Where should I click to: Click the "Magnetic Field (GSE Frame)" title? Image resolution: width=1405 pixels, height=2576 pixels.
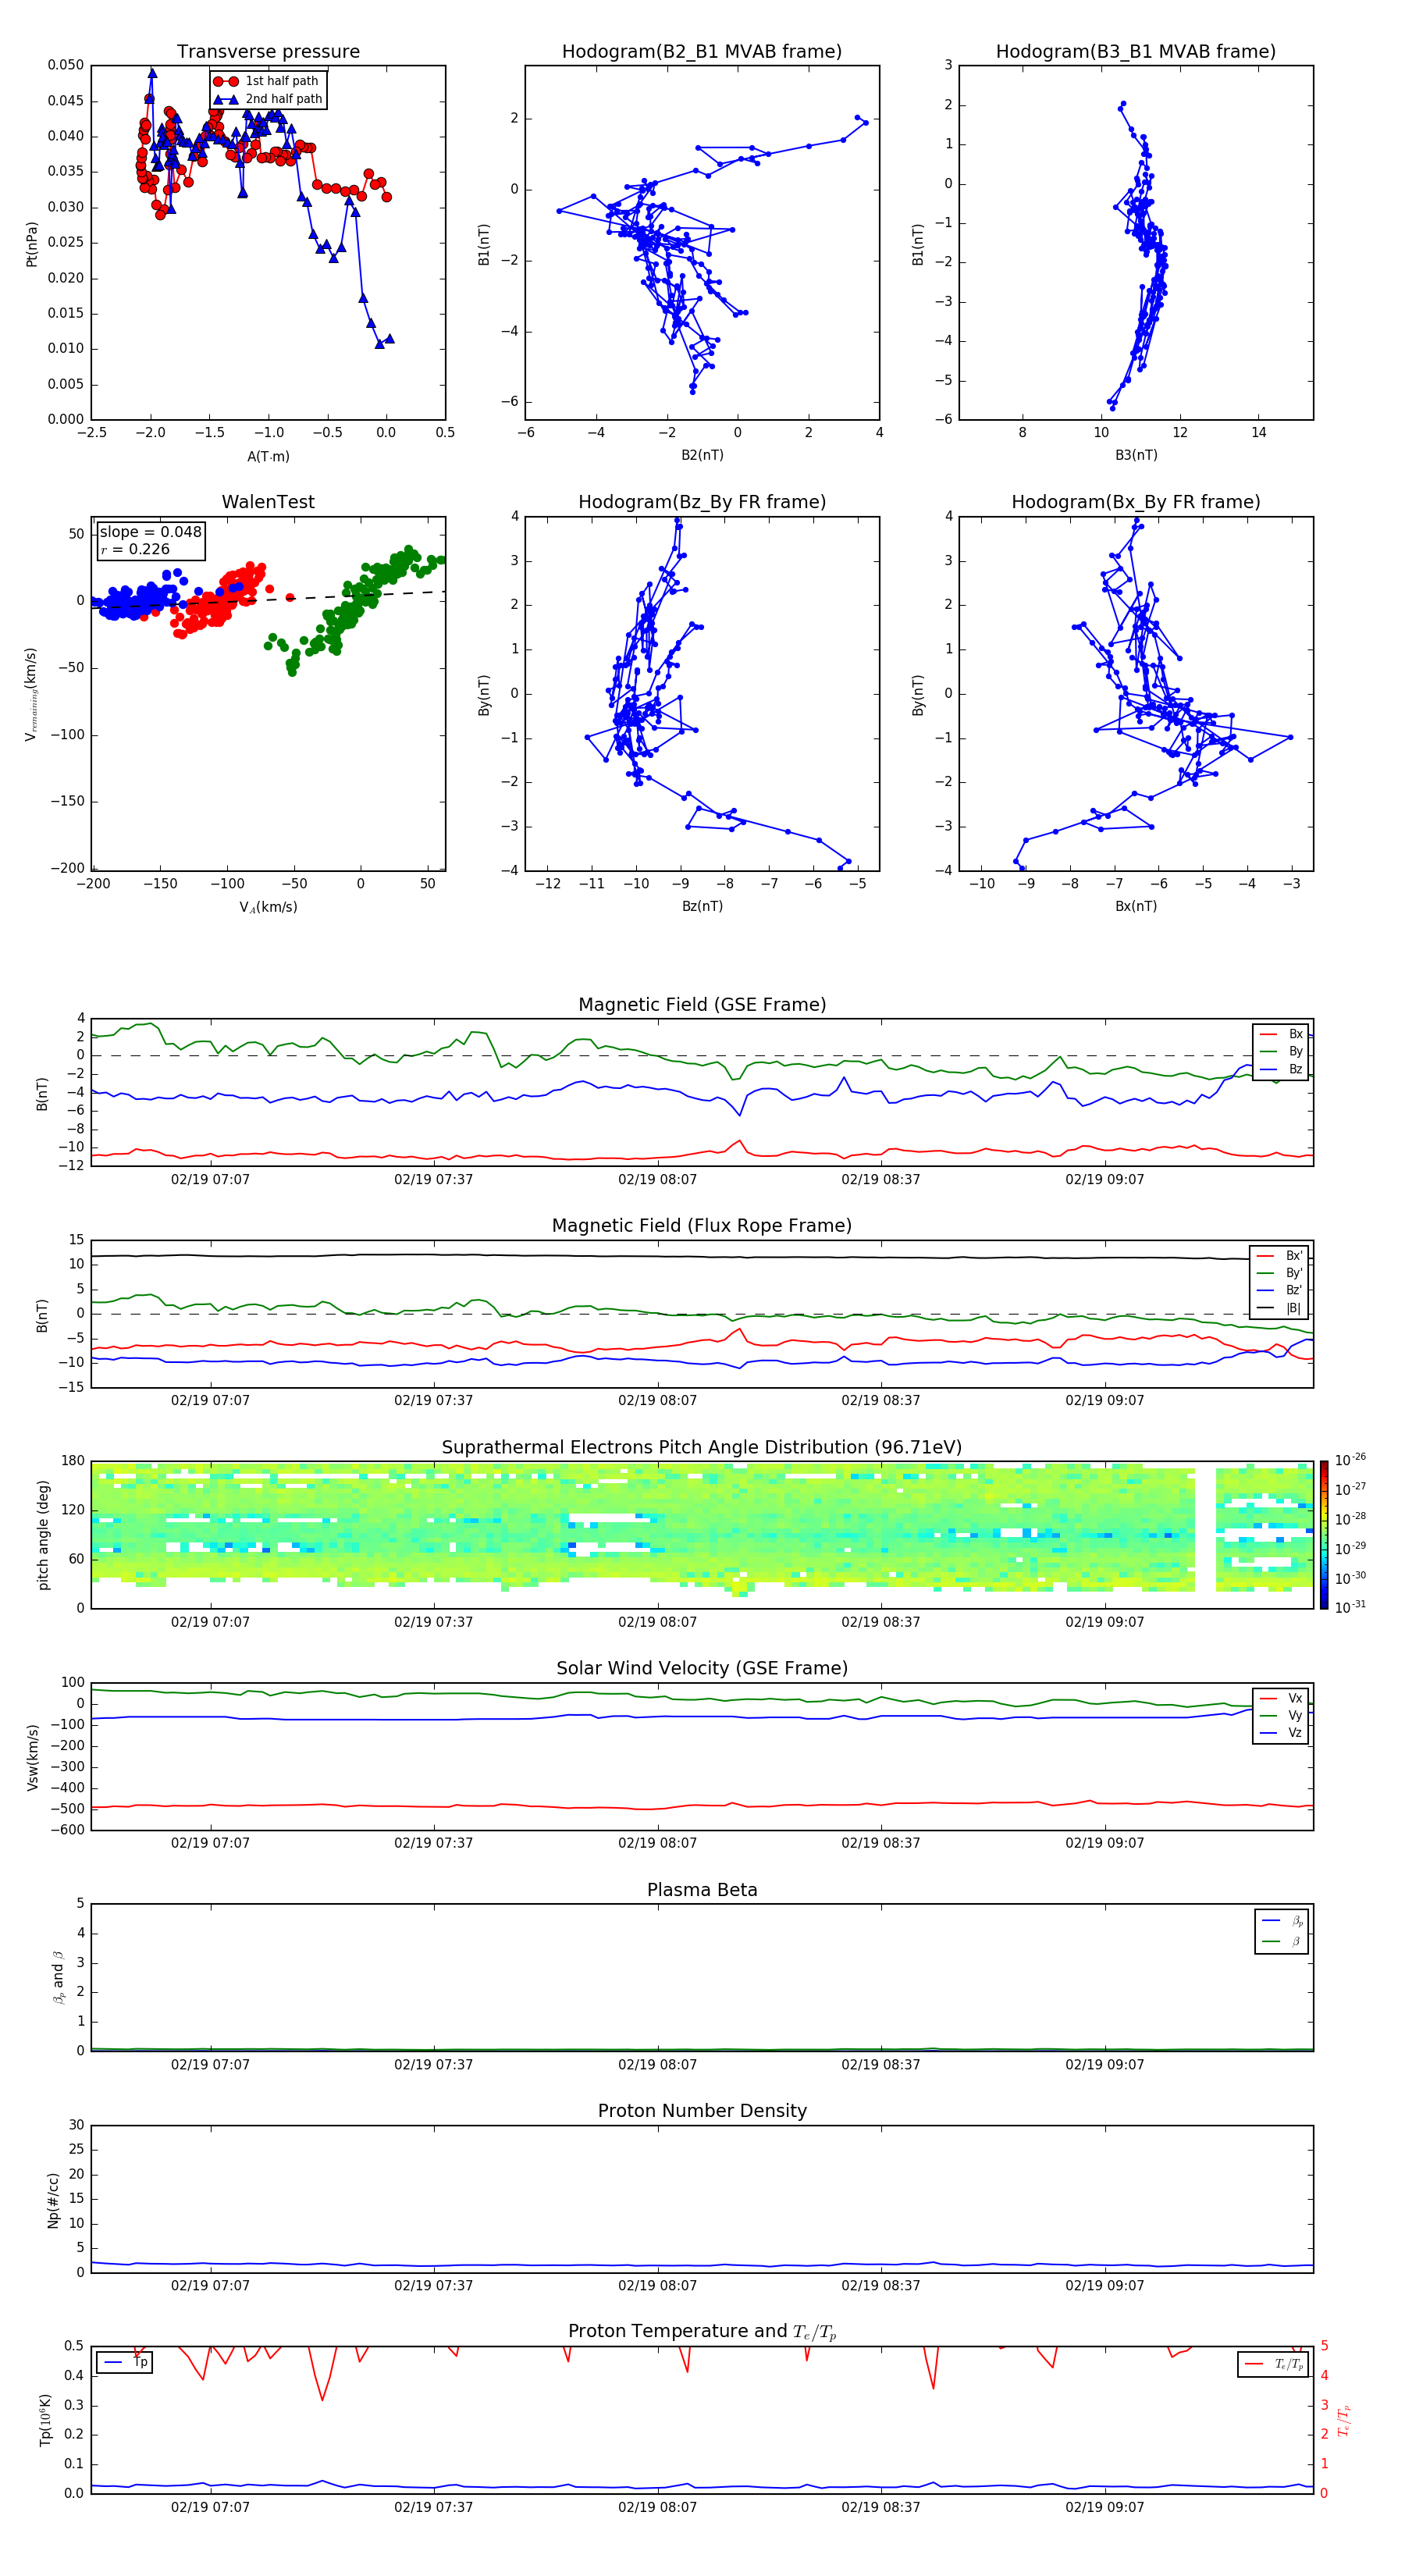coord(702,1005)
